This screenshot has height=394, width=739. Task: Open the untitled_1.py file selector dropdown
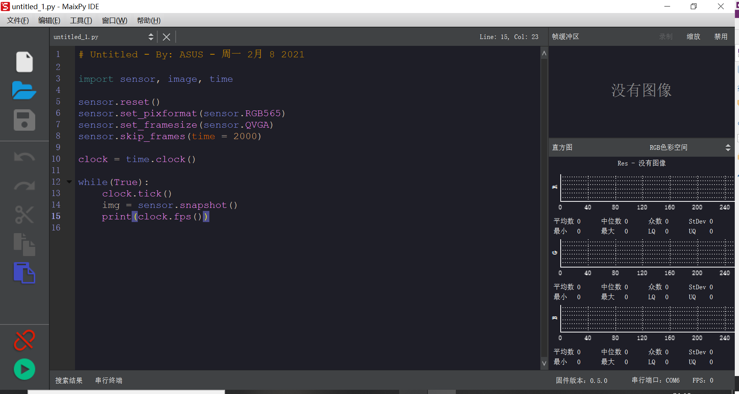[103, 37]
